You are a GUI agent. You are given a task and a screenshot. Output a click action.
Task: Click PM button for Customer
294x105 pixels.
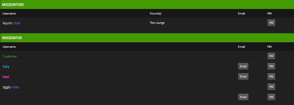click(x=271, y=56)
